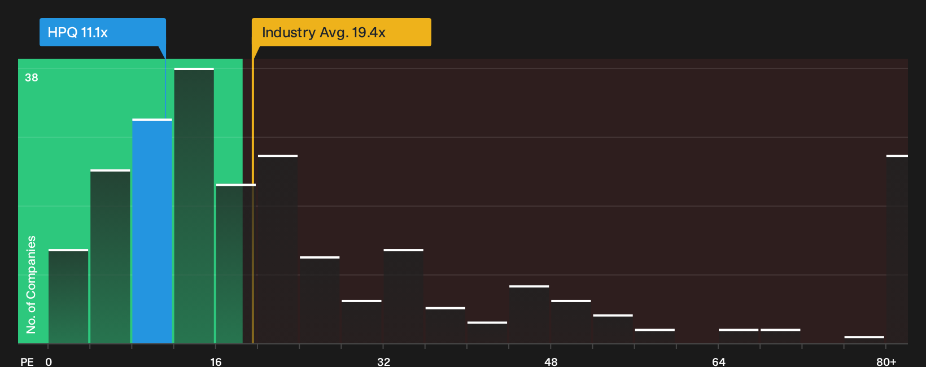This screenshot has width=926, height=367.
Task: Click the tallest histogram bar near 38
Action: coord(194,206)
